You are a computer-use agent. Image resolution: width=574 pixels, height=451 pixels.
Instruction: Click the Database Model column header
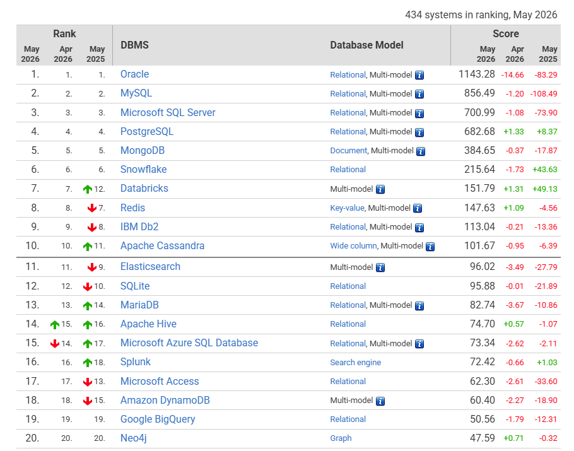[x=367, y=45]
